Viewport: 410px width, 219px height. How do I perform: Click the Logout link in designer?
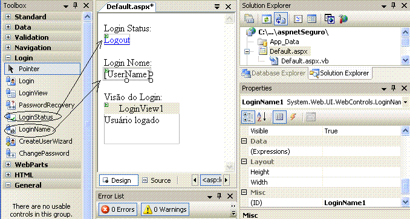click(117, 40)
